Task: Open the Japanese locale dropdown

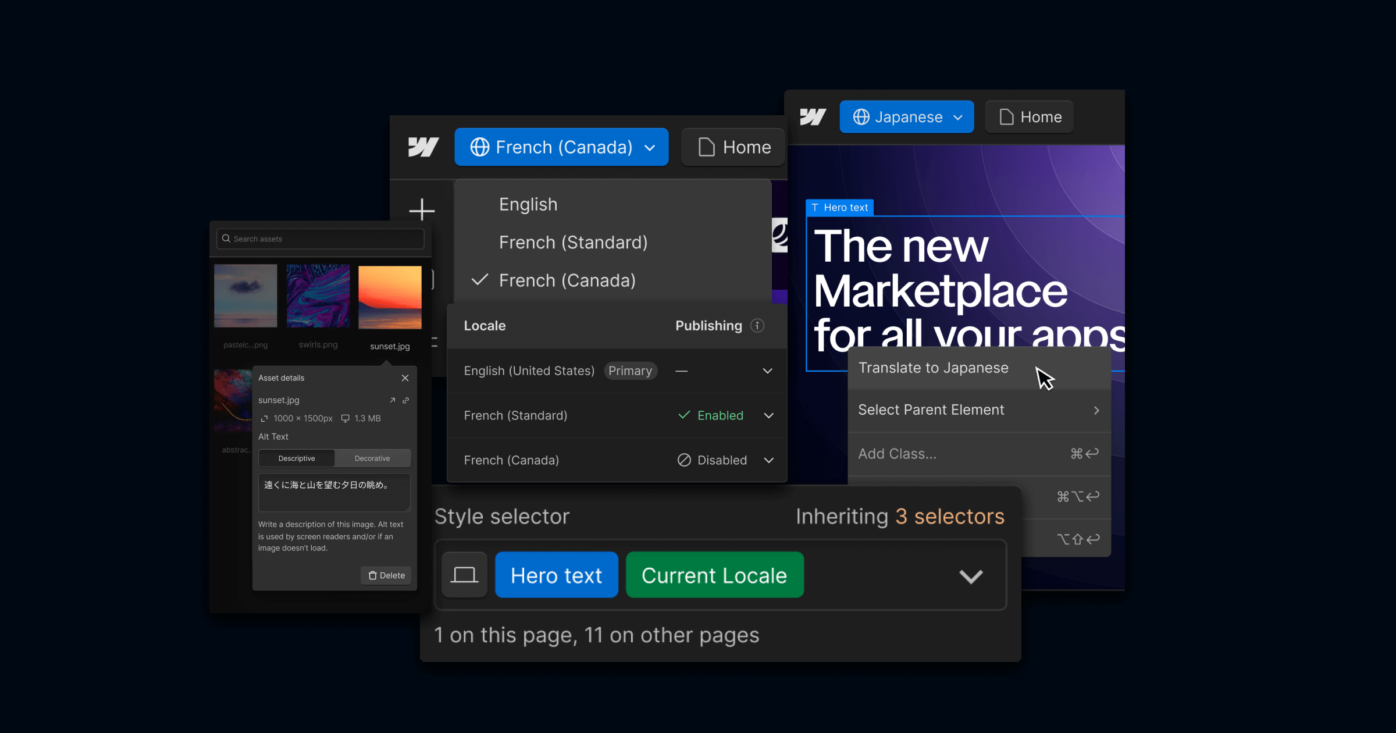Action: (x=907, y=117)
